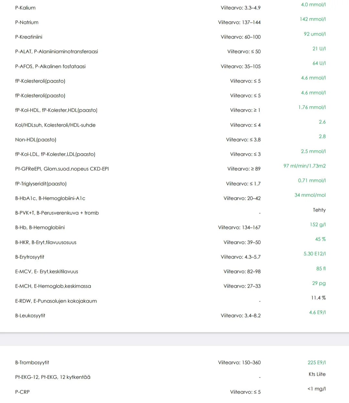
Task: Open the P-Natrium result 142 mmol/l
Action: (x=312, y=19)
